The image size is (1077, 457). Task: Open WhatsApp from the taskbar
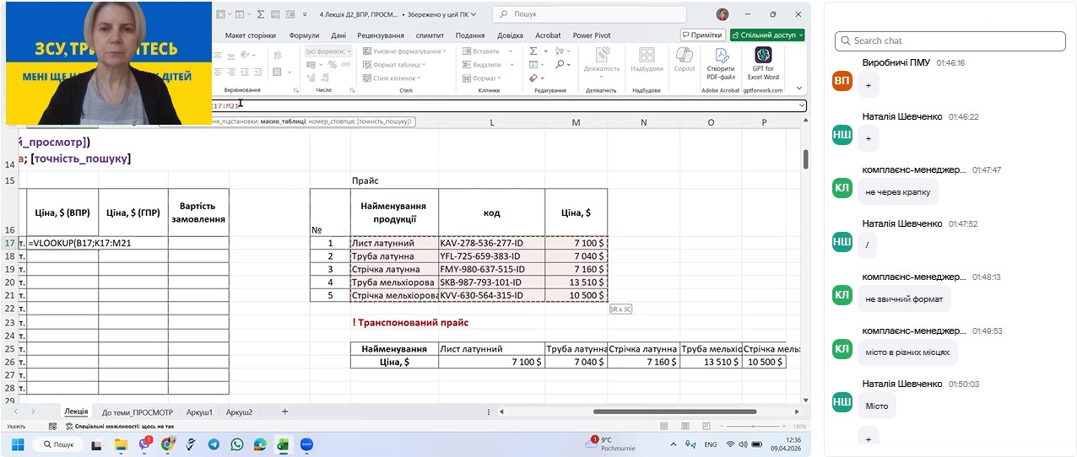(x=236, y=444)
